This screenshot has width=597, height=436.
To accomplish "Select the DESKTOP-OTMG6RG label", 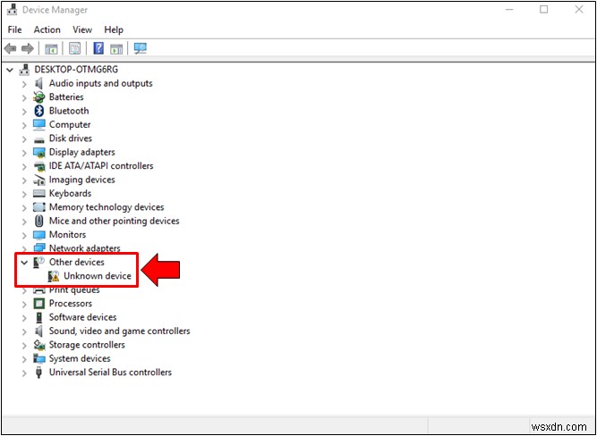I will [x=76, y=69].
